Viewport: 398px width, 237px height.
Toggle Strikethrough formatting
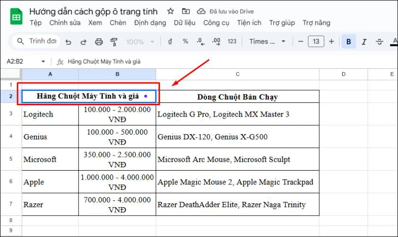(x=380, y=41)
